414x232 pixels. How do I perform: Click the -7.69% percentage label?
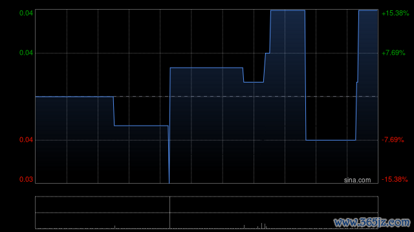[x=393, y=140]
